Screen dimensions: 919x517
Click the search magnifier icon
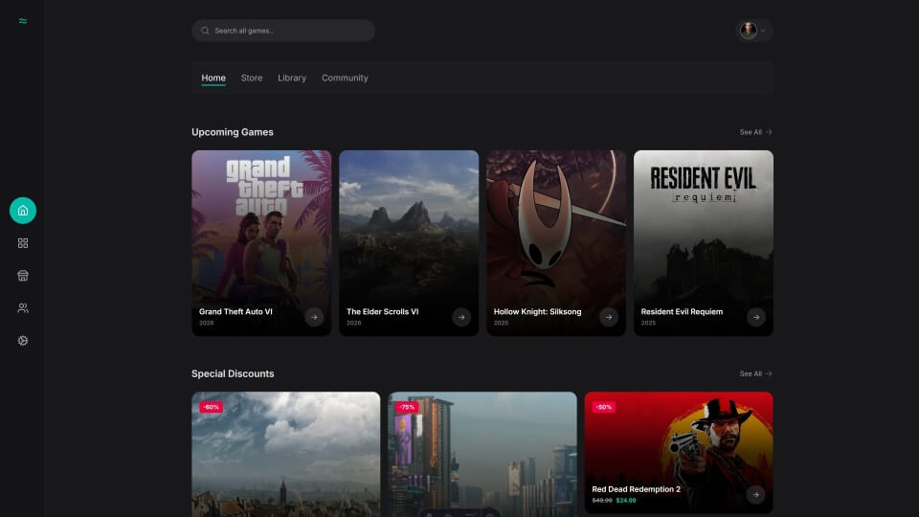click(205, 31)
